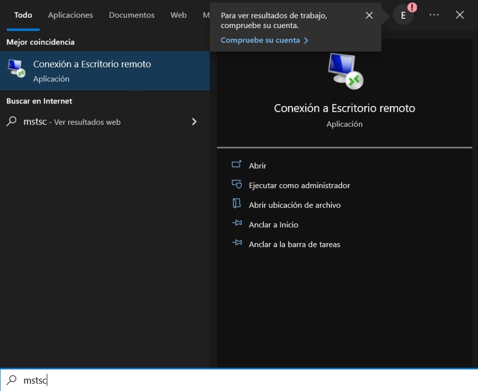Open the three-dot more options menu
The image size is (478, 391).
pyautogui.click(x=434, y=15)
